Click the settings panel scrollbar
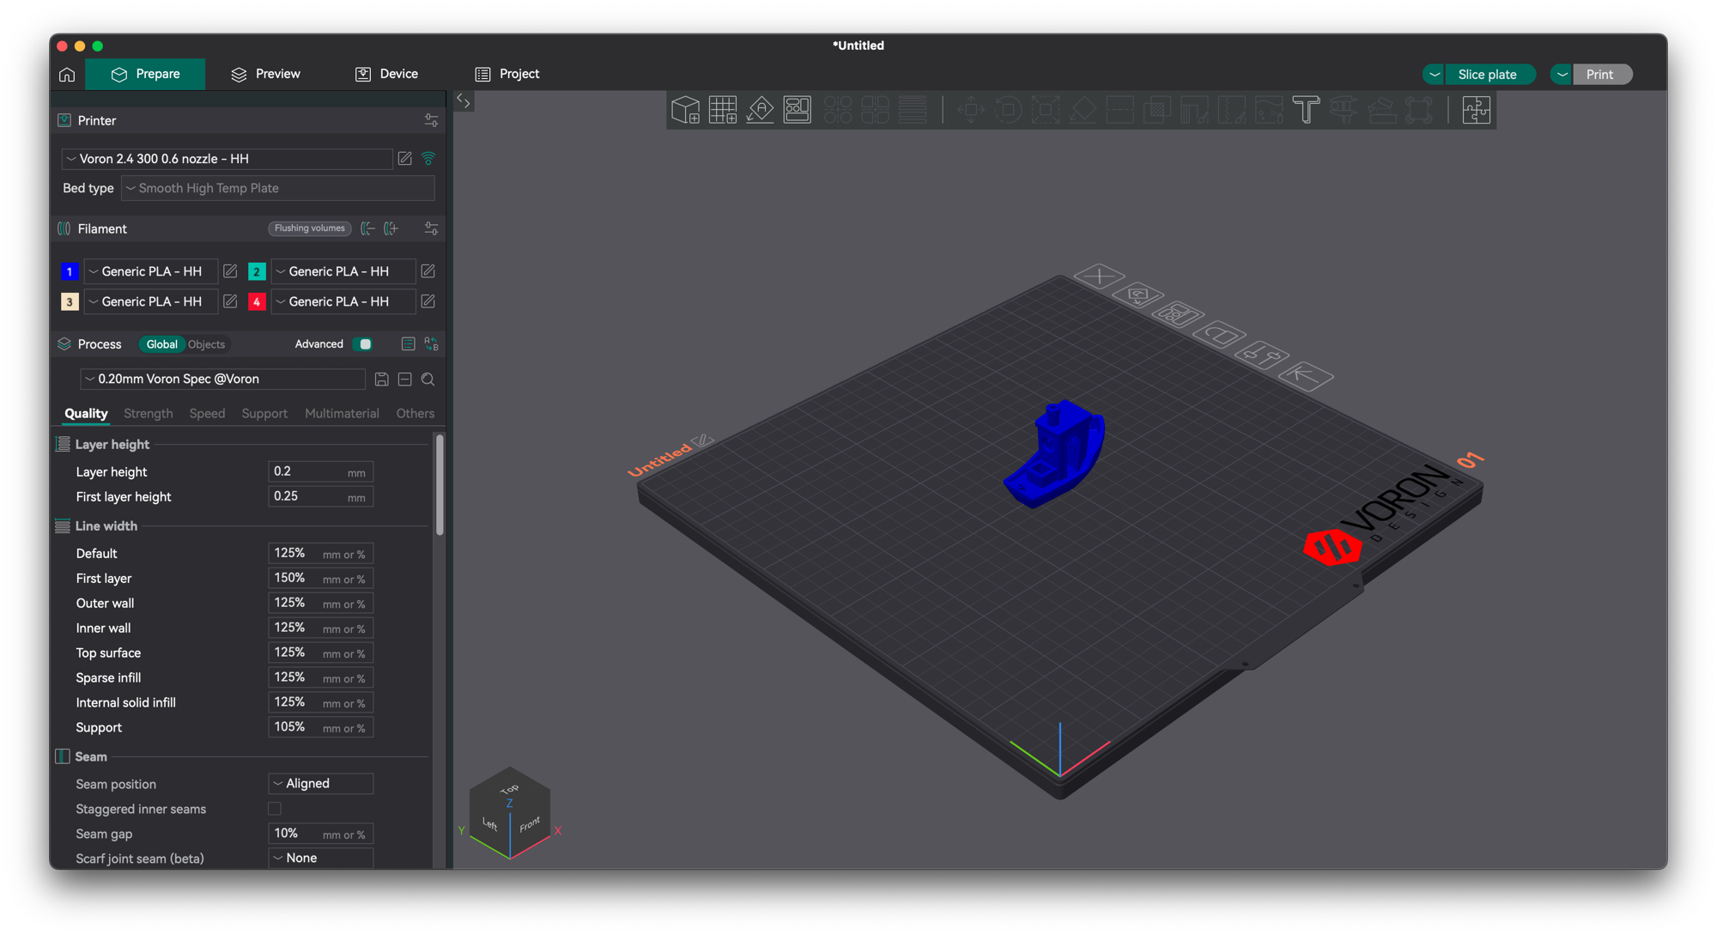This screenshot has height=935, width=1717. (440, 485)
